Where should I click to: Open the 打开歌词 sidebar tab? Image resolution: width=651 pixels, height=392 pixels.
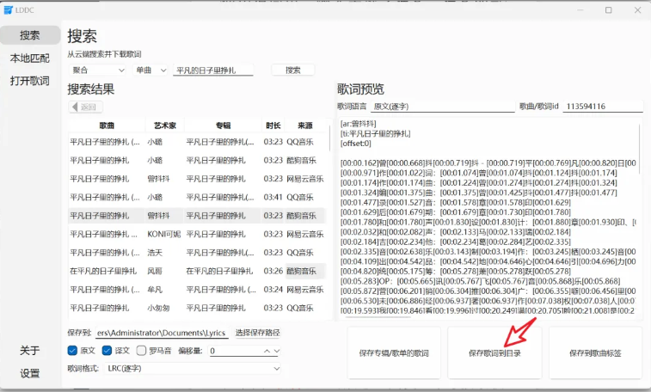click(30, 81)
